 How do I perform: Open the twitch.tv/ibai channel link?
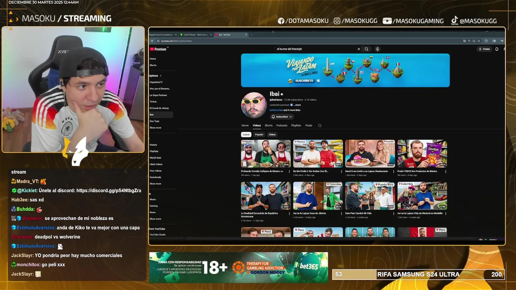pos(276,110)
